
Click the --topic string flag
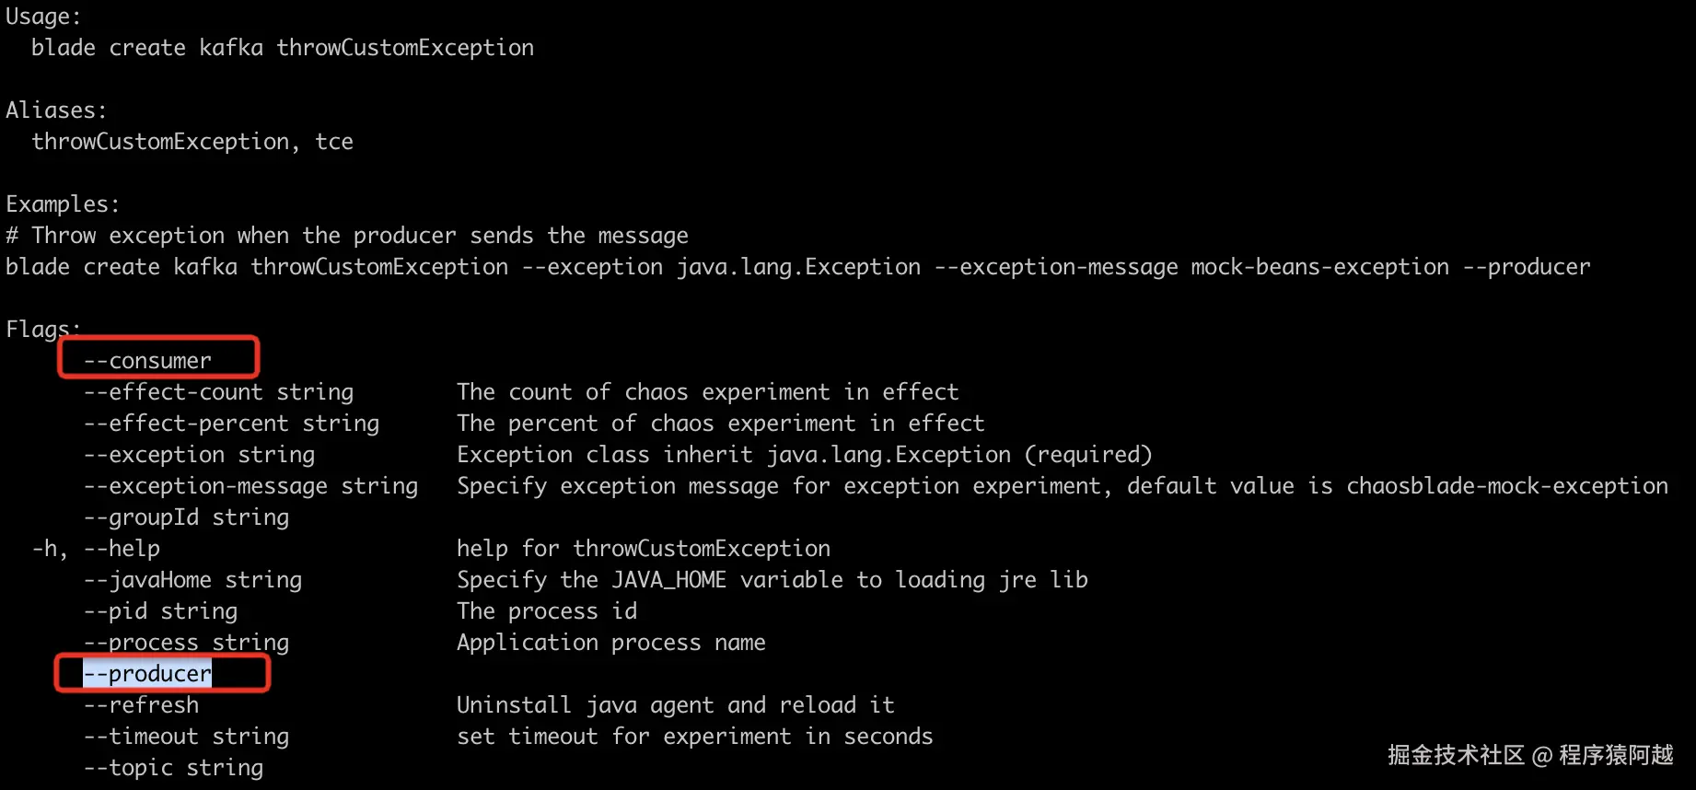173,768
